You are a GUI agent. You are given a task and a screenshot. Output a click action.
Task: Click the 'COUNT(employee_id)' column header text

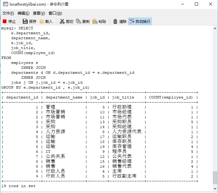pos(171,97)
